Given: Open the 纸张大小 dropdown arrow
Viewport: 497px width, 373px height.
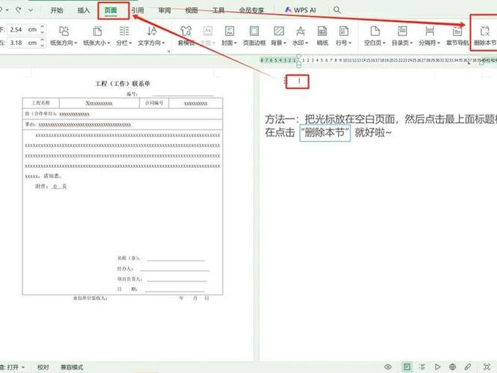Looking at the screenshot, I should pos(109,43).
